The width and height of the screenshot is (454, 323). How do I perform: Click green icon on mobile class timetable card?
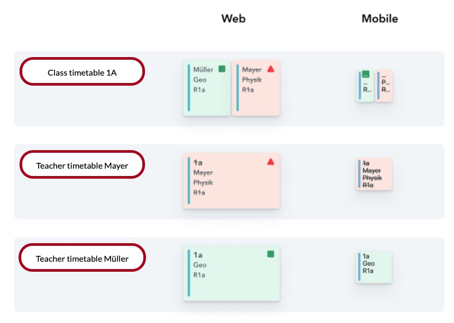click(x=366, y=75)
